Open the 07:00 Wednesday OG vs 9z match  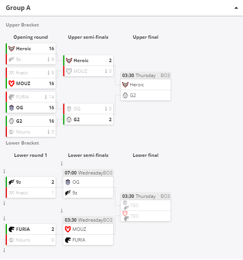tap(88, 184)
